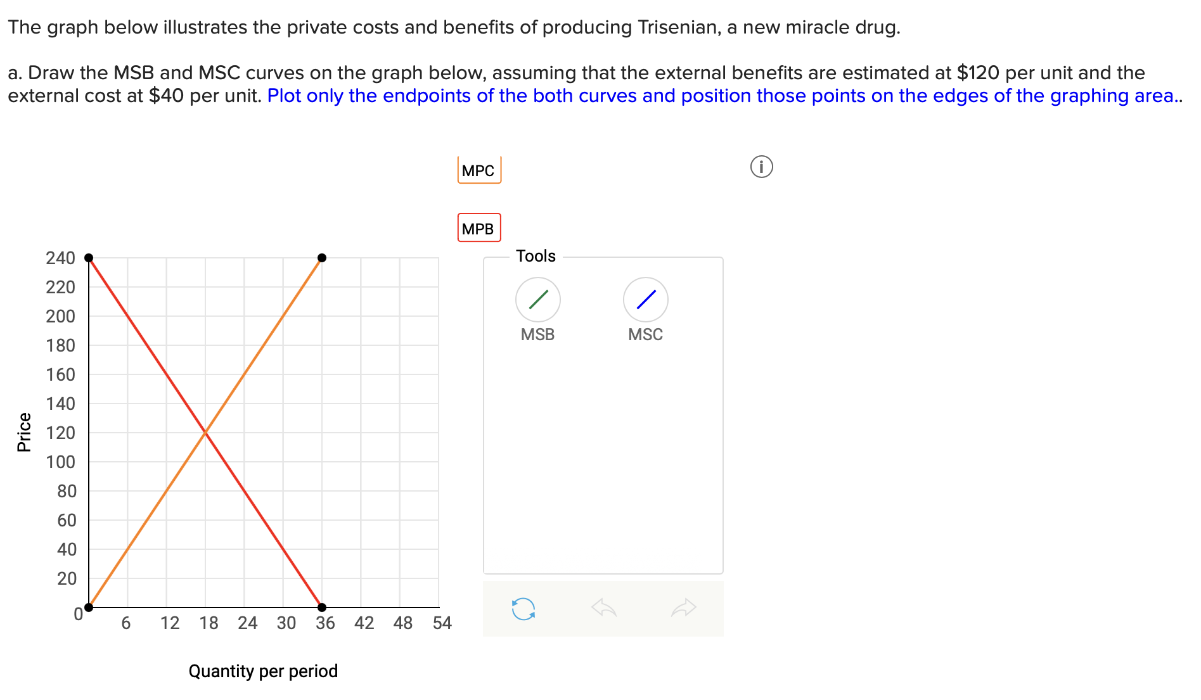Click the Tools panel header
1201x700 pixels.
(536, 255)
